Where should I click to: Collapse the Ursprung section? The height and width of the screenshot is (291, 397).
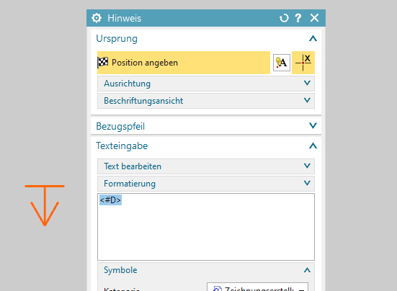tap(313, 38)
